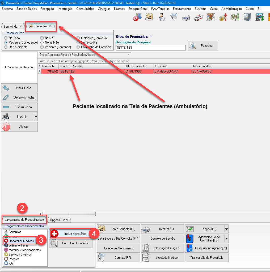Click the Descrição da Pesquisa text field
The width and height of the screenshot is (270, 272).
(150, 48)
